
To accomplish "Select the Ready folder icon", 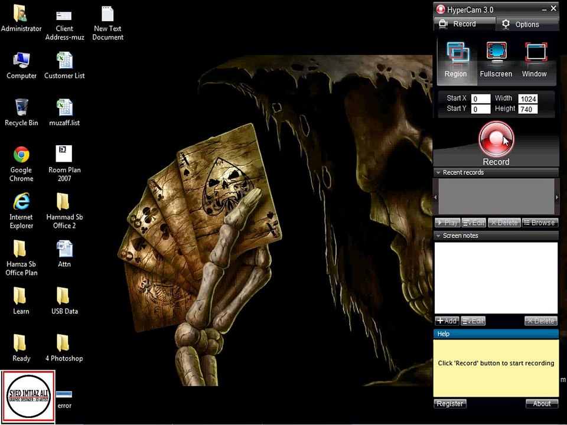I will click(x=21, y=348).
